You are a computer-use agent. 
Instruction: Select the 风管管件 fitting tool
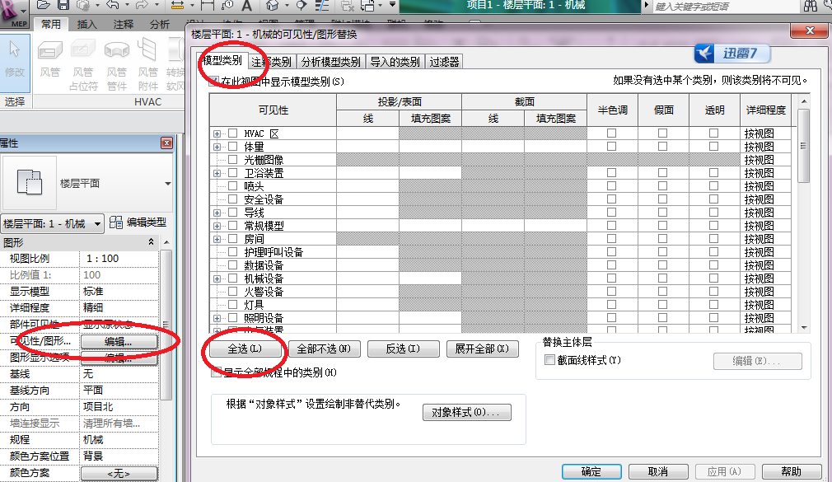coord(117,63)
